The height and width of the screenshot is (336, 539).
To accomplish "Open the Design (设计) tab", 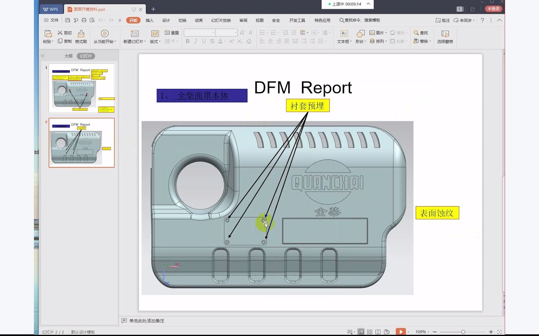I will tap(166, 20).
